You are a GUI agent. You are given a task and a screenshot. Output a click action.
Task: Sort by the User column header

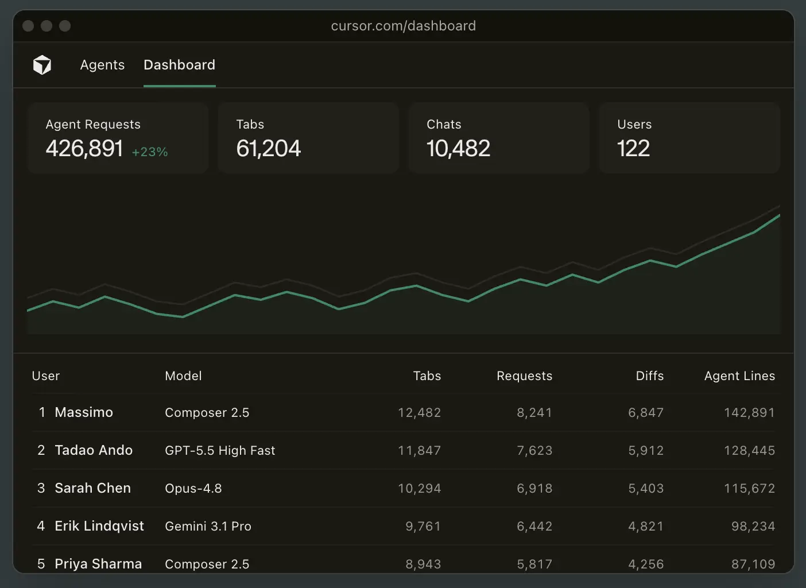46,376
